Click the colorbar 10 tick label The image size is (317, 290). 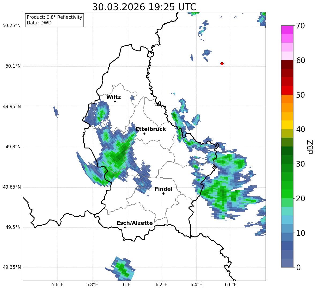[x=301, y=233]
